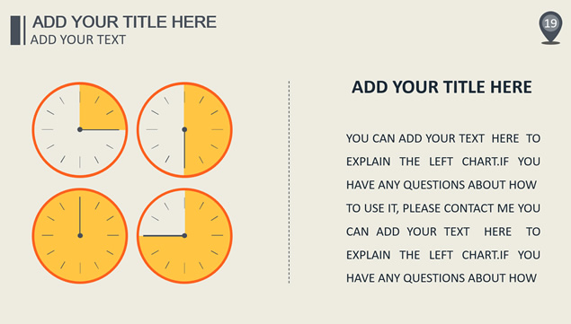Select the half-filled clock showing six o'clock
Viewport: 571px width, 324px height.
[x=184, y=129]
